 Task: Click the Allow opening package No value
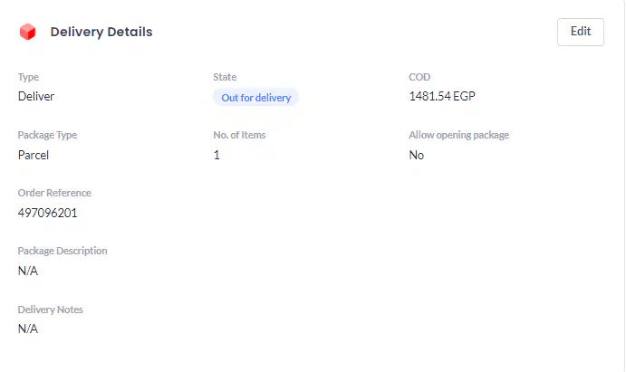416,155
